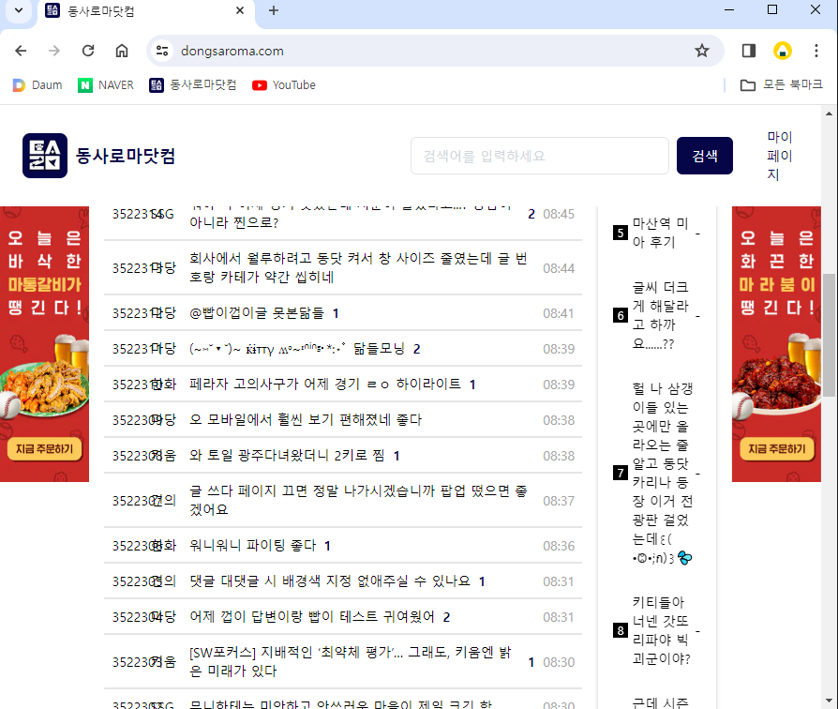Open the Daum bookmark
The width and height of the screenshot is (838, 709).
pyautogui.click(x=37, y=85)
